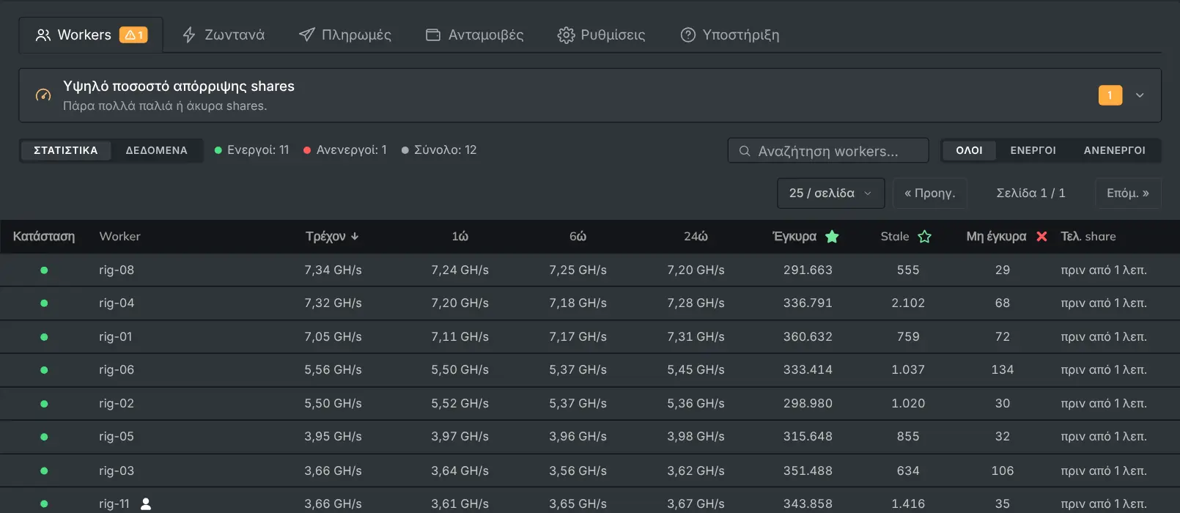1180x513 pixels.
Task: Sort by the Κατάσταση column header
Action: click(44, 237)
